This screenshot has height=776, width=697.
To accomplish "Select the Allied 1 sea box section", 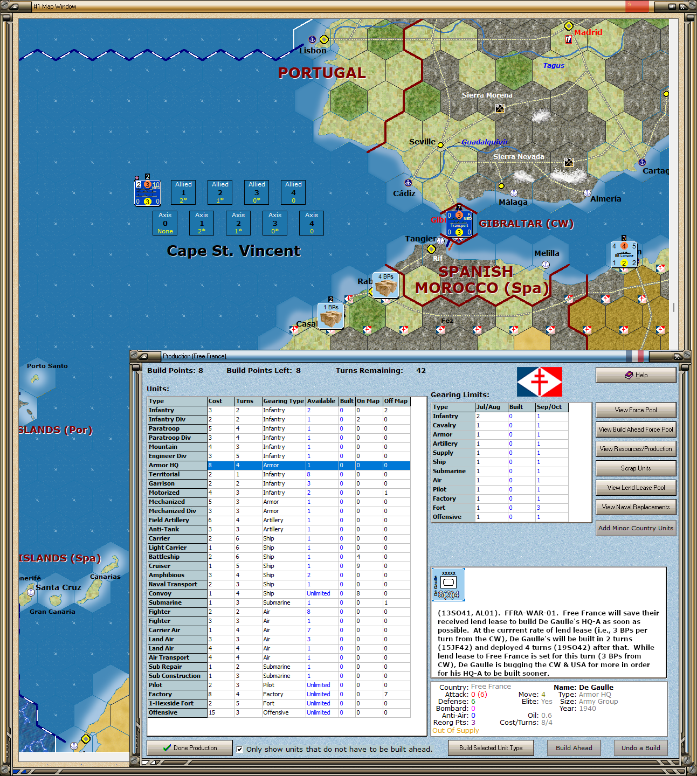I will 184,192.
